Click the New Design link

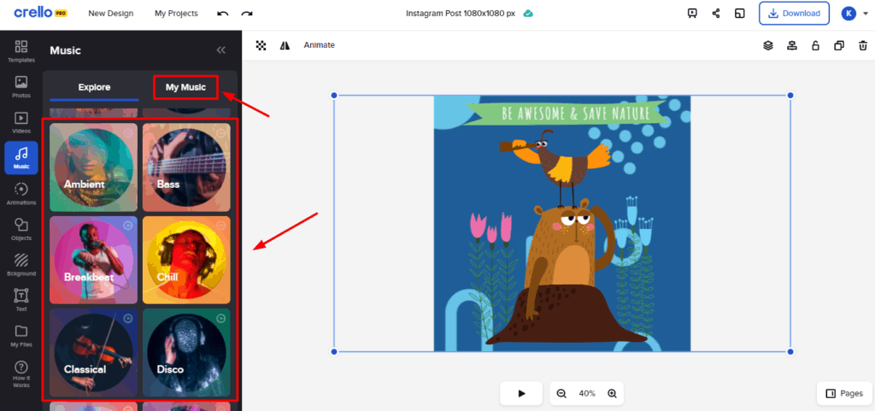[x=109, y=14]
